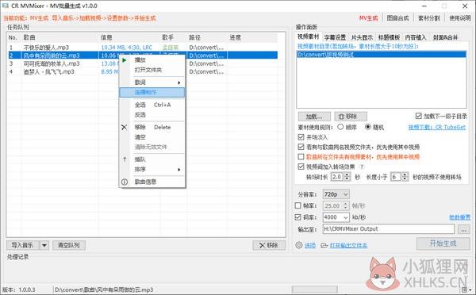476x295 pixels.
Task: Click the X 移除 button below task queue
Action: 269,245
